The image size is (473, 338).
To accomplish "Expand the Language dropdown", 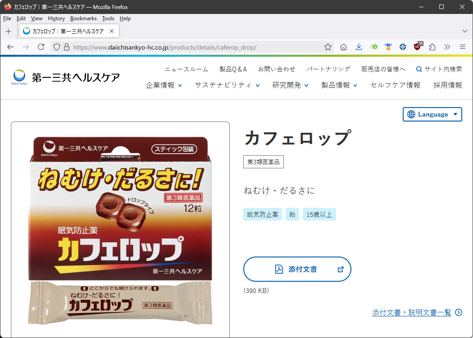I will pos(432,114).
